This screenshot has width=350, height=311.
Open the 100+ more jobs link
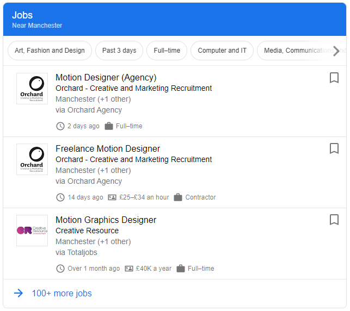pos(62,294)
